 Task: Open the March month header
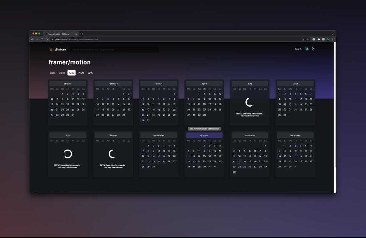(159, 83)
